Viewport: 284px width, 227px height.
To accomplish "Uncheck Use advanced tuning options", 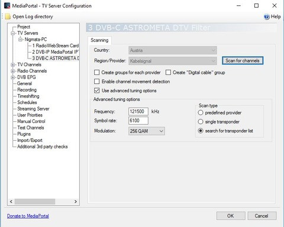I will pyautogui.click(x=96, y=90).
